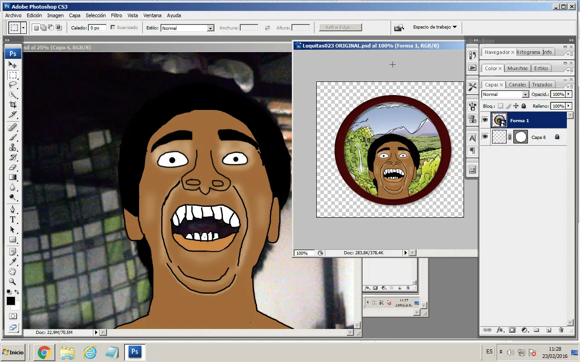
Task: Click the foreground color swatch
Action: tap(10, 301)
